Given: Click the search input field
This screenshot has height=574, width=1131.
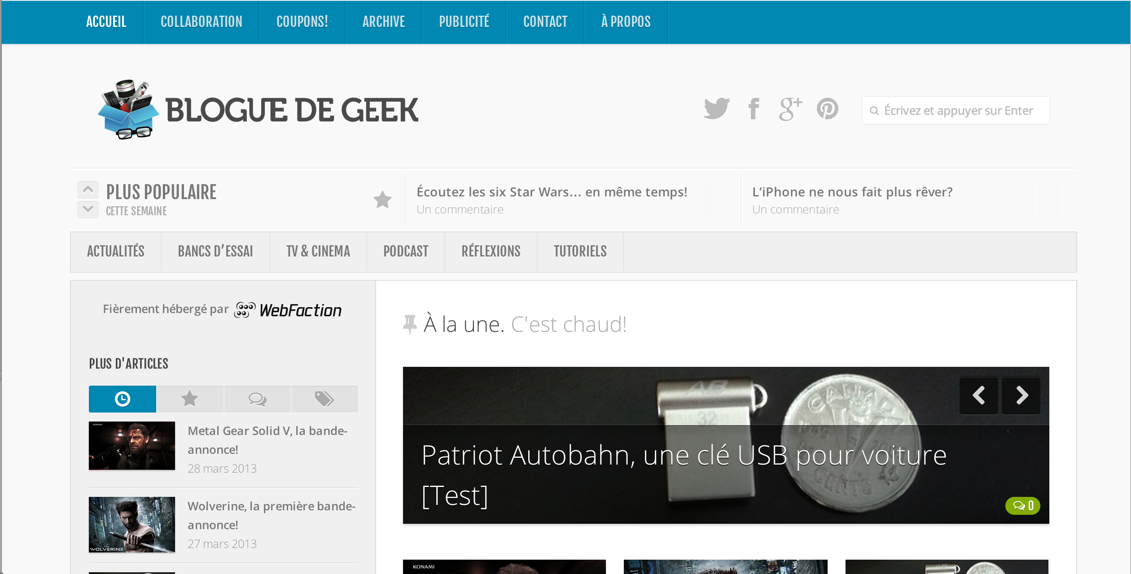Looking at the screenshot, I should (956, 110).
